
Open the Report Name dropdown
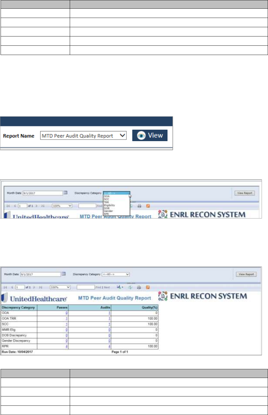tap(83, 136)
